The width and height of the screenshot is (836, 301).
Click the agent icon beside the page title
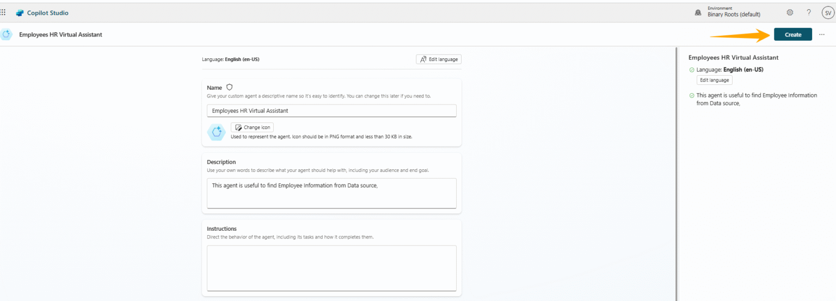7,34
